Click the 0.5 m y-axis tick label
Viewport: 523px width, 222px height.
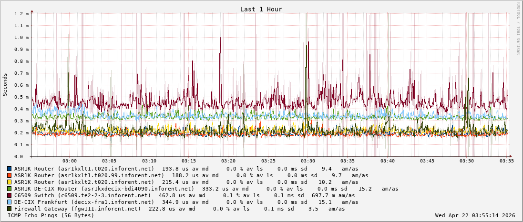(21, 97)
